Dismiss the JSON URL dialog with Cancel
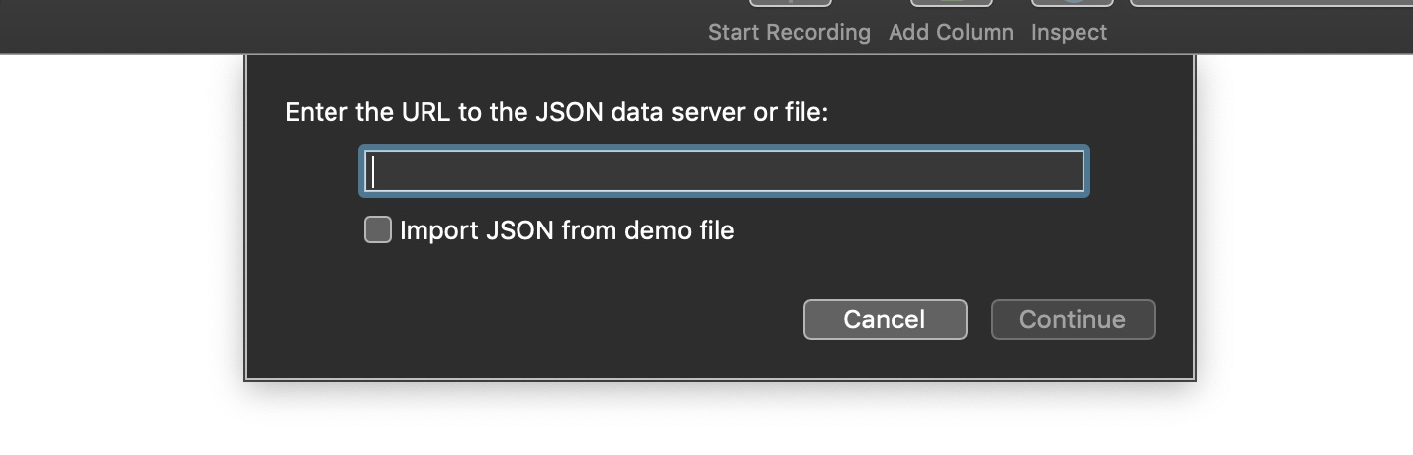 tap(885, 319)
